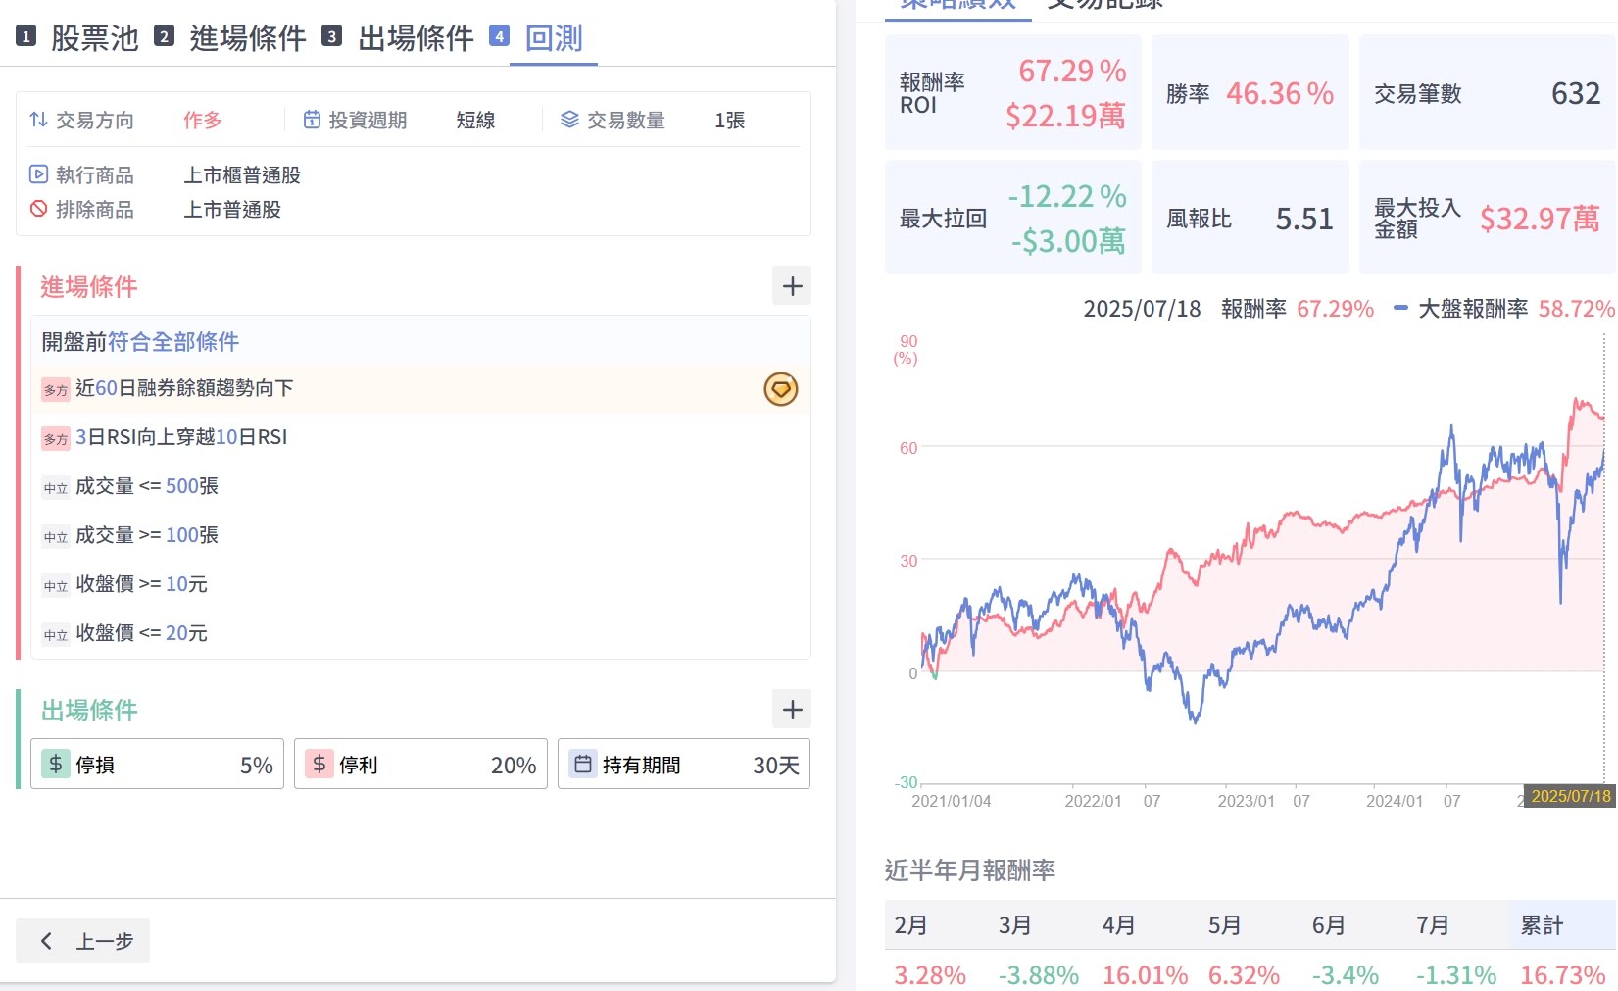Click the red dollar icon for 停利
Screen dimensions: 1618x991
[319, 765]
